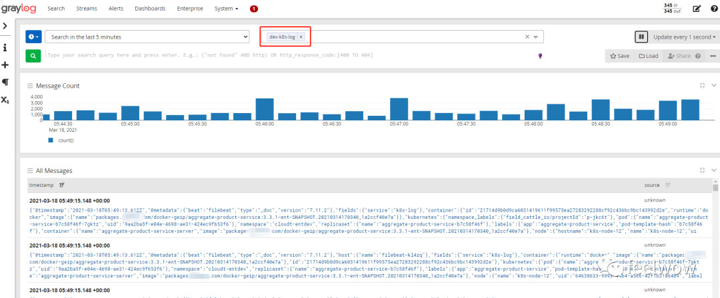Pause the automatic search refresh

pyautogui.click(x=641, y=37)
